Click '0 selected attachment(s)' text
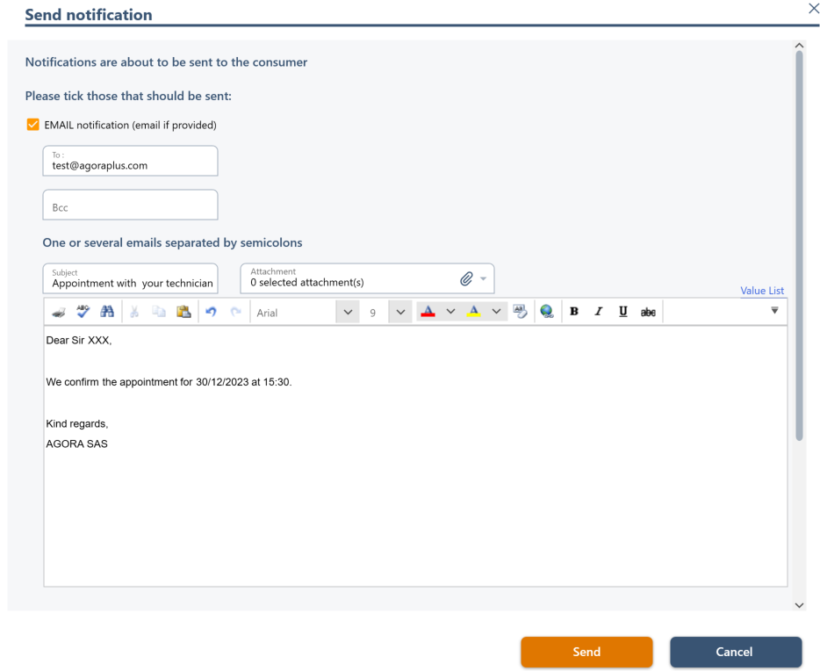Image resolution: width=820 pixels, height=671 pixels. point(307,283)
